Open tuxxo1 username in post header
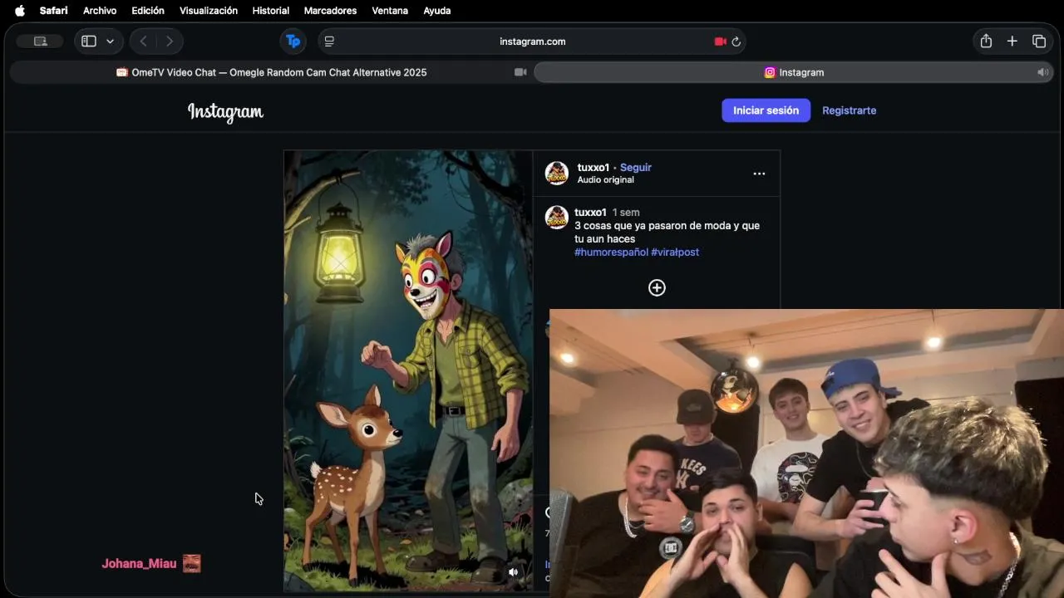This screenshot has width=1064, height=598. click(594, 167)
